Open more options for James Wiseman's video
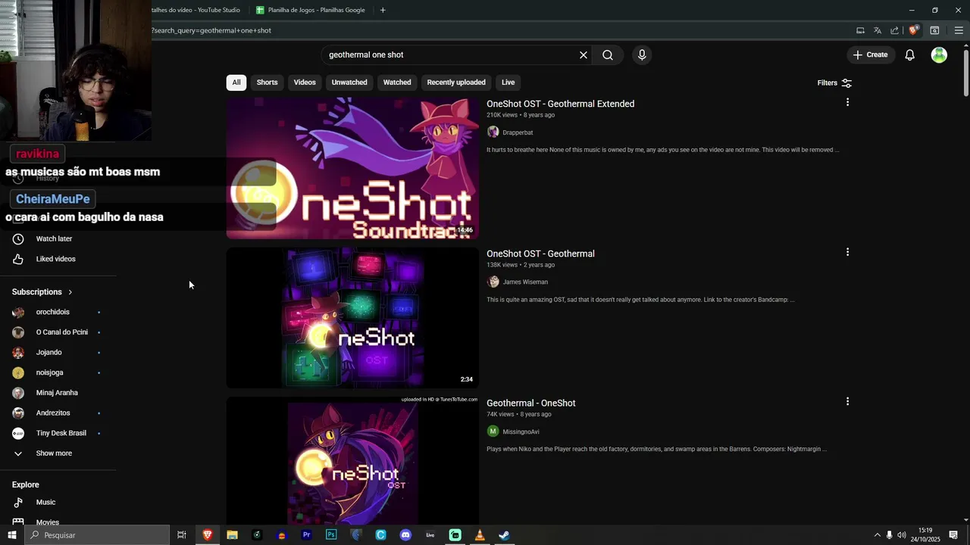 [x=847, y=252]
